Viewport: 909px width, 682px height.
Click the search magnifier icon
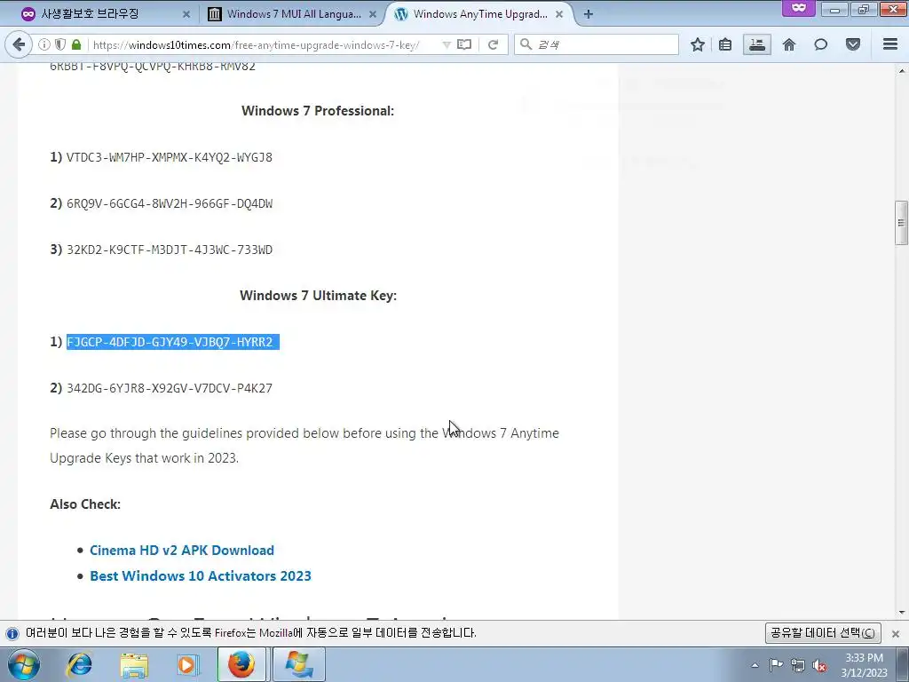(x=526, y=44)
